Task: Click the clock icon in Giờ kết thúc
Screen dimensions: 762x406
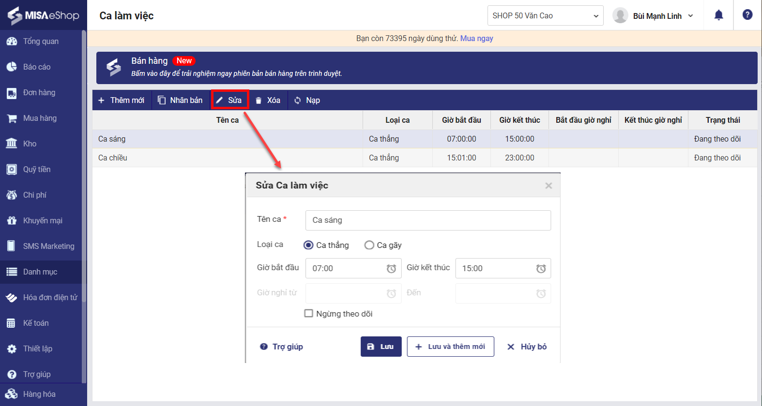Action: 541,269
